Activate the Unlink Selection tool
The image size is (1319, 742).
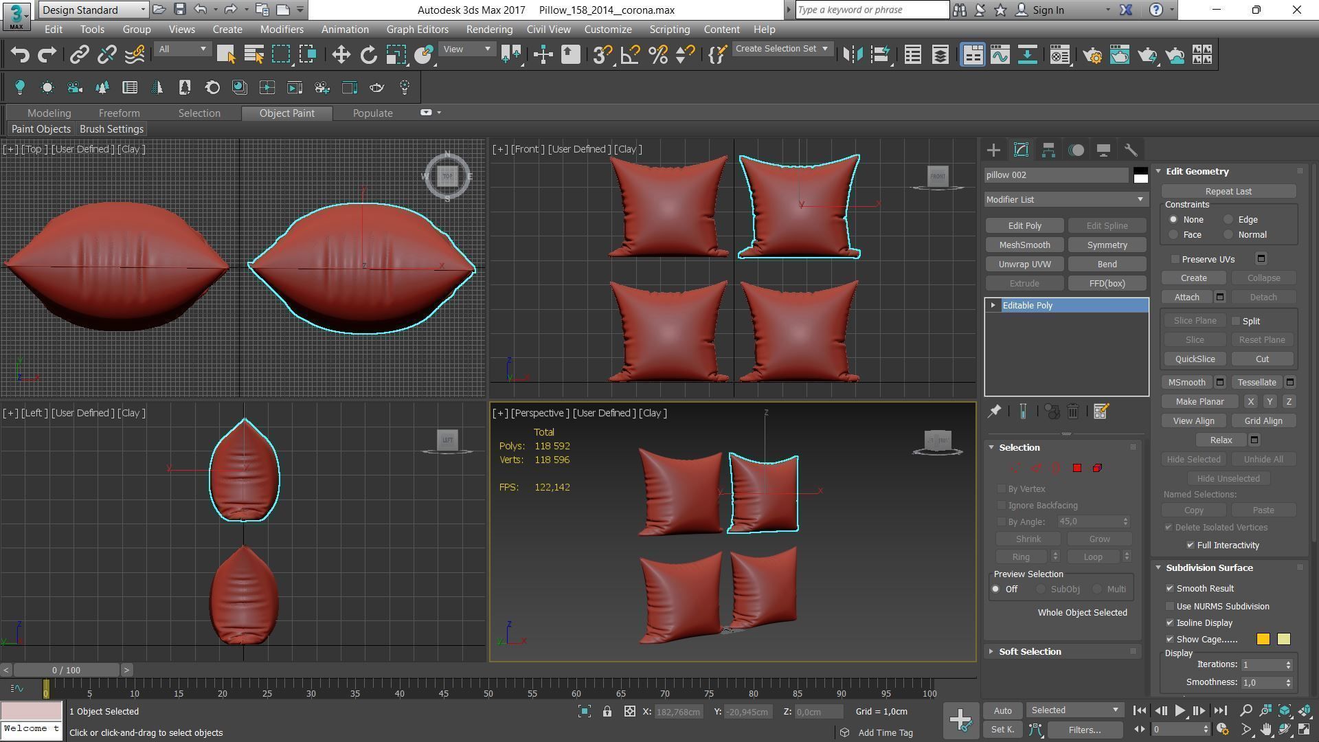point(107,55)
